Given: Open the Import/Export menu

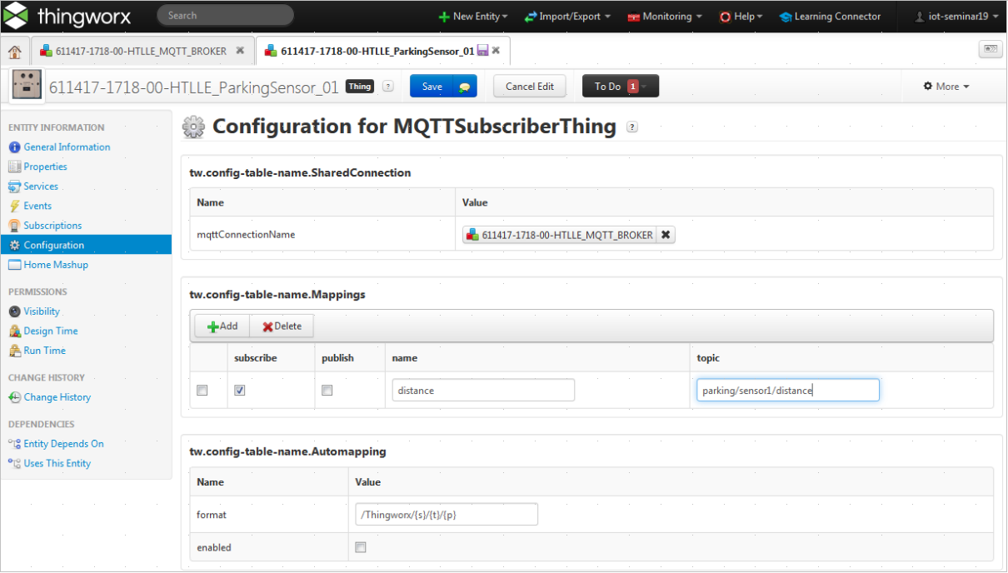Looking at the screenshot, I should coord(567,17).
